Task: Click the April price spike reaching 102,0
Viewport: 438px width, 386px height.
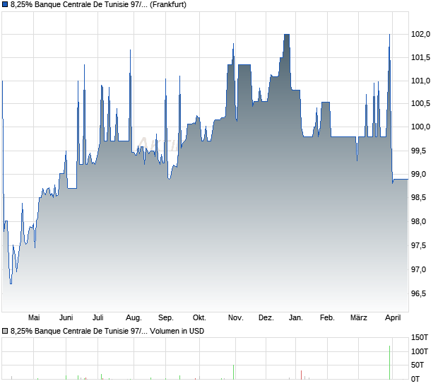Action: pyautogui.click(x=390, y=35)
